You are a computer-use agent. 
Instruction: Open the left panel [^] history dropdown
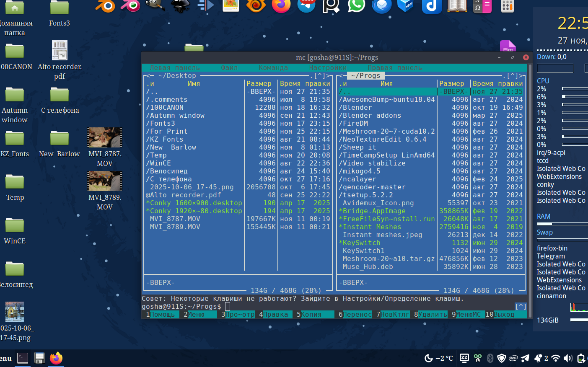[x=320, y=76]
